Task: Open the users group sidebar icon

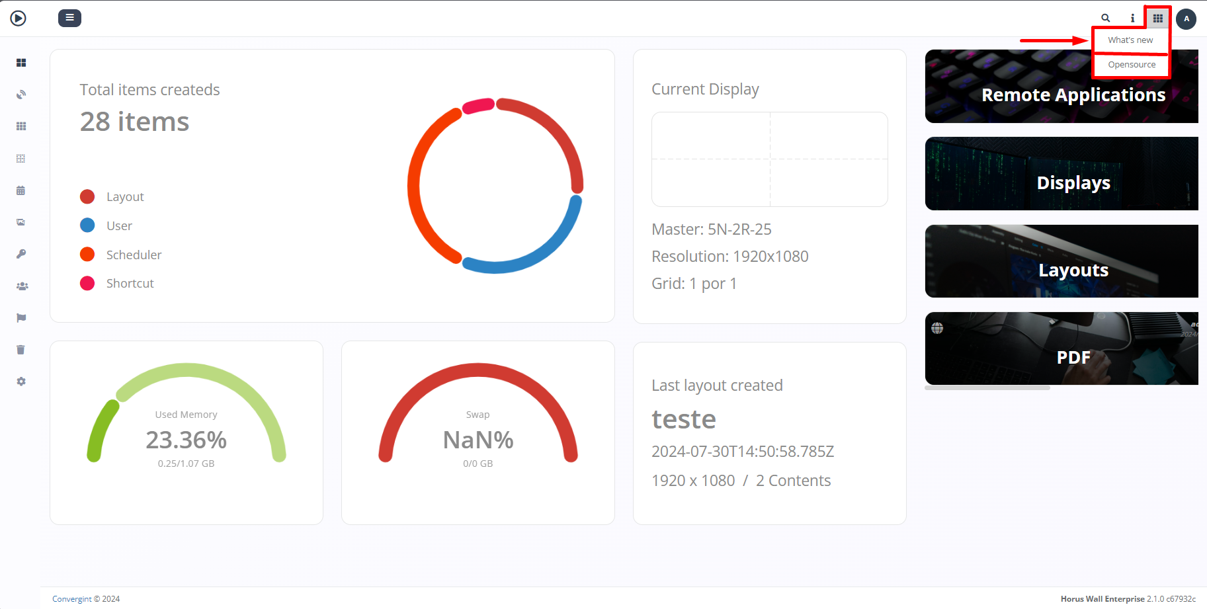Action: point(22,286)
